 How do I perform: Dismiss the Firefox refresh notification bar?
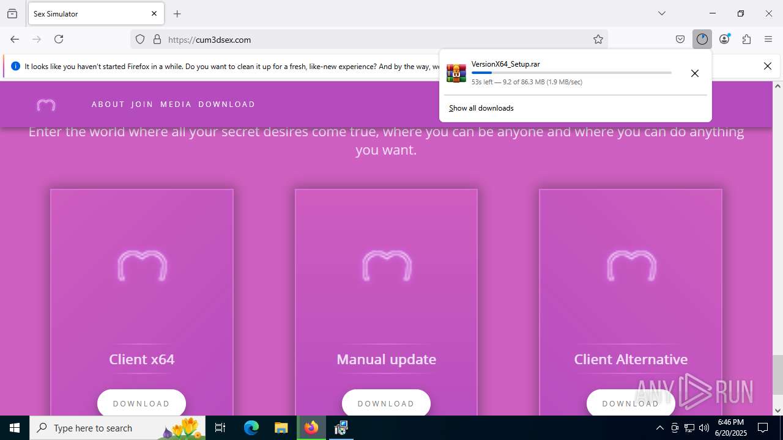(x=768, y=66)
